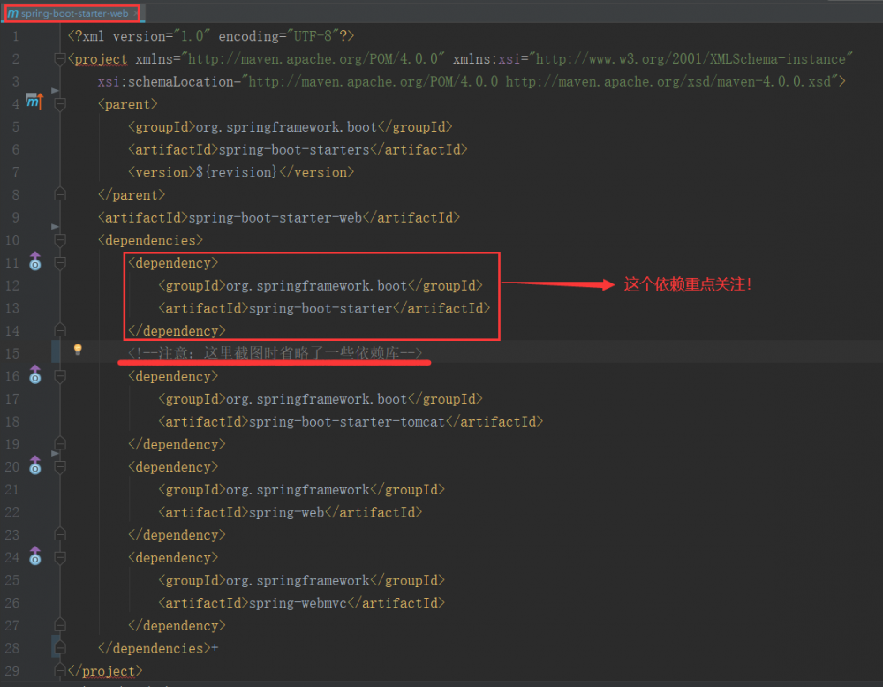Click the Maven run gutter icon on line 4

(34, 102)
